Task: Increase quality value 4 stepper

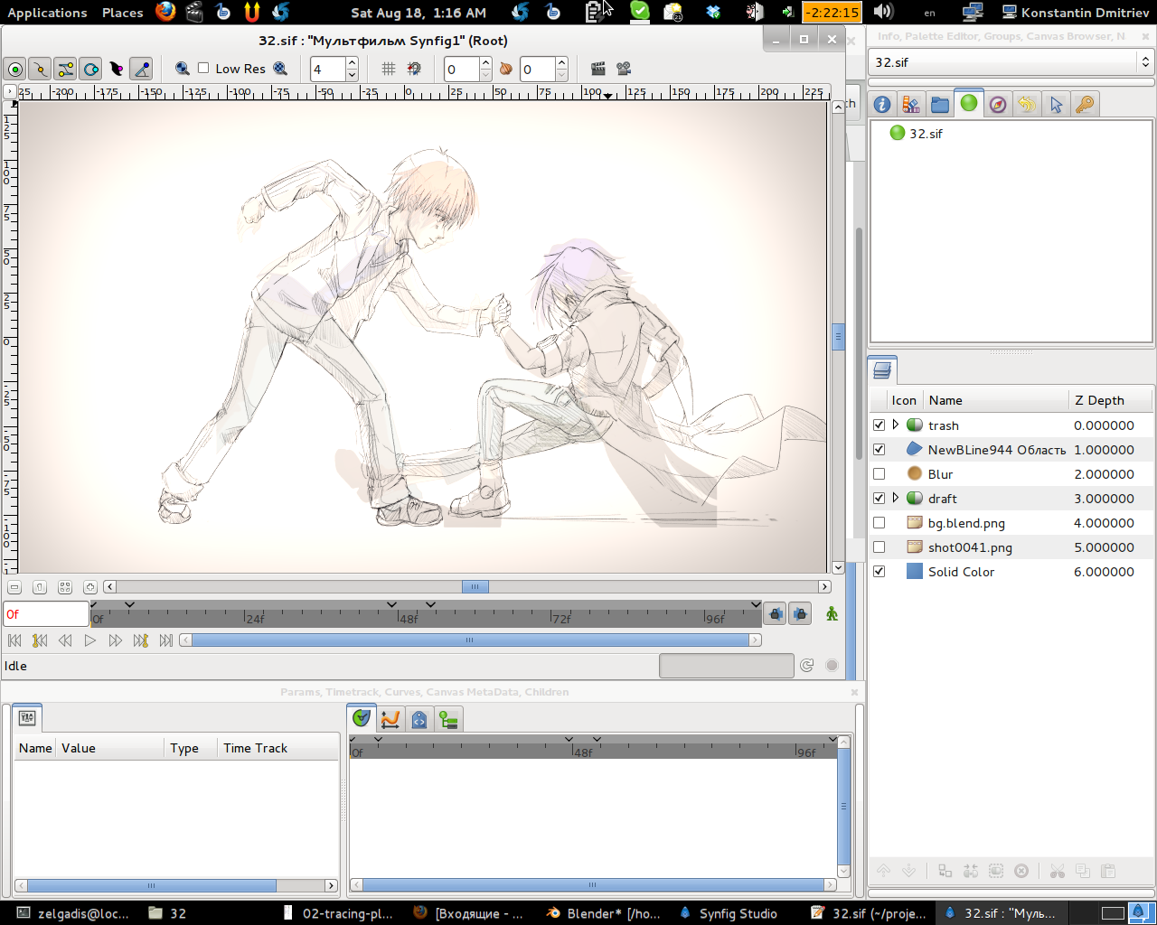Action: 352,63
